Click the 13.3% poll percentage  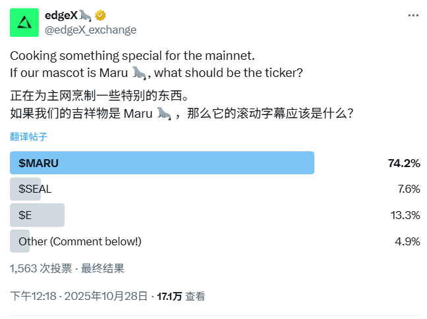tap(405, 215)
